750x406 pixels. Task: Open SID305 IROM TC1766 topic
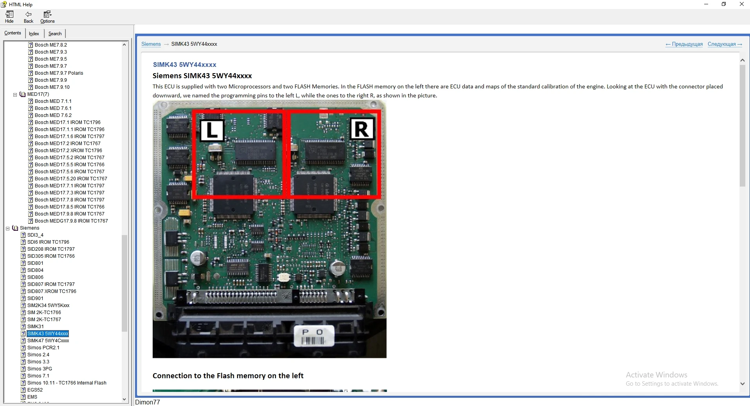51,256
